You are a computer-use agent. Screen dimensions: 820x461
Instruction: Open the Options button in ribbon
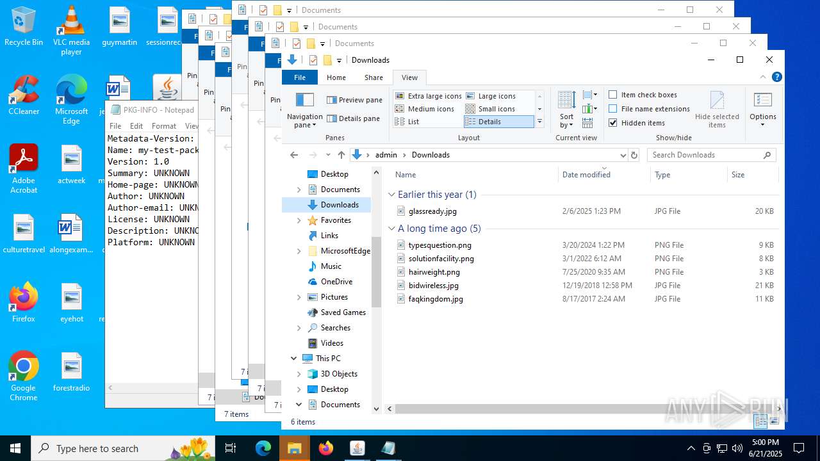click(762, 109)
